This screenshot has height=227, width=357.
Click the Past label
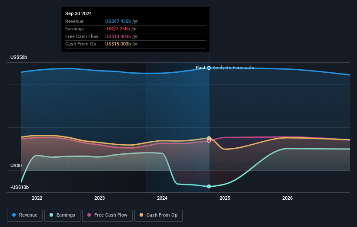200,68
